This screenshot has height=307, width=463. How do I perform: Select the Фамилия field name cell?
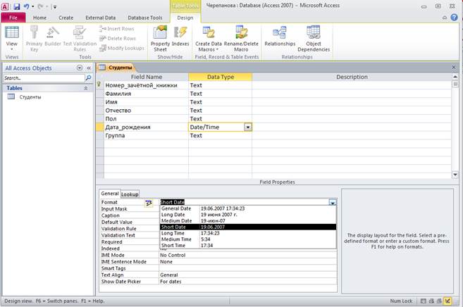point(146,94)
